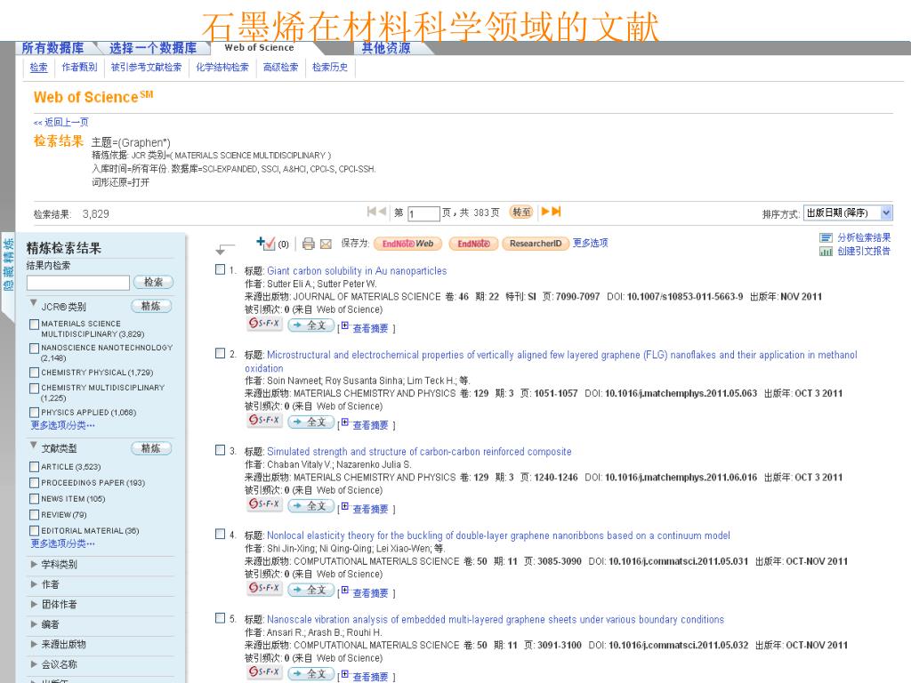Check PROCEEDINGS PAPER document type box
Viewport: 911px width, 683px height.
[35, 483]
